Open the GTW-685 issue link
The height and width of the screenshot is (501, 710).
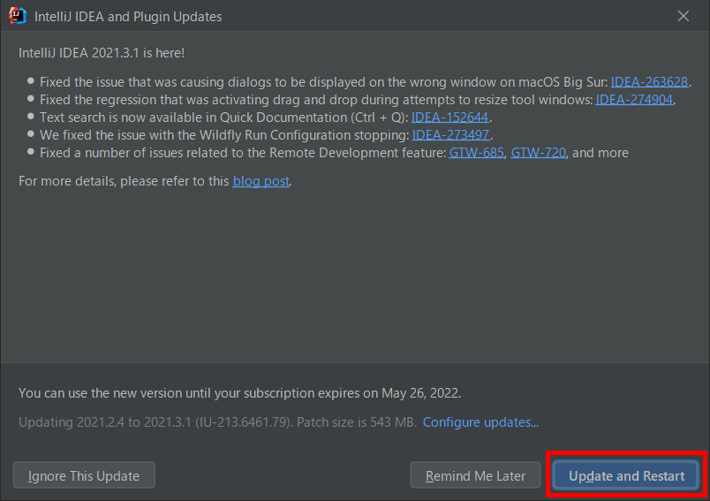click(x=476, y=153)
